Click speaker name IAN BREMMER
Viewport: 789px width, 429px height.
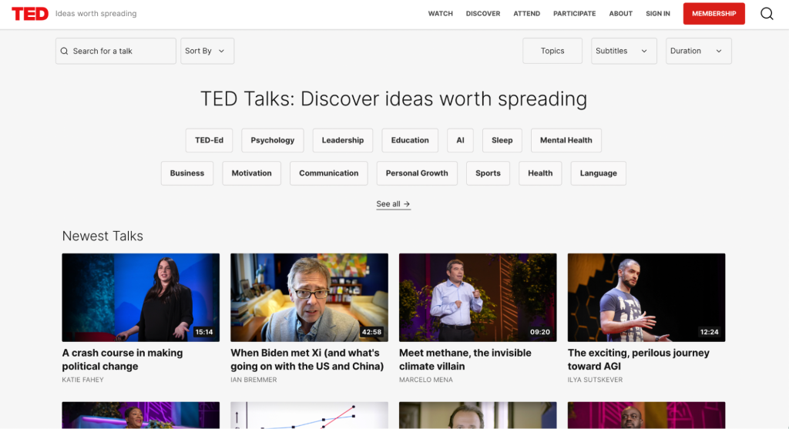click(253, 380)
